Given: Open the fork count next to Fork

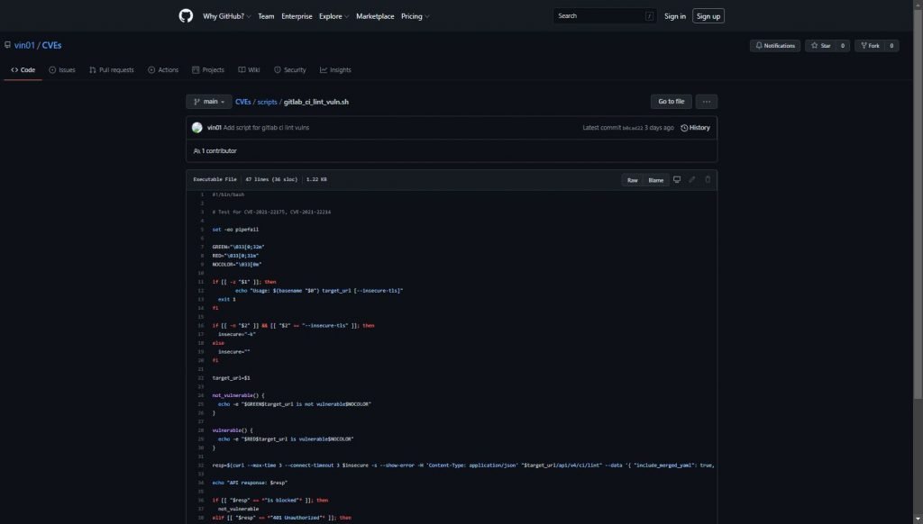Looking at the screenshot, I should click(x=891, y=45).
